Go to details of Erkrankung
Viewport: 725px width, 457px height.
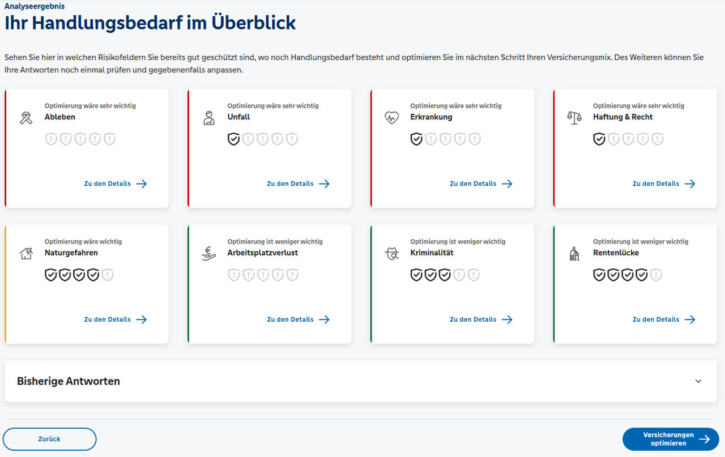click(481, 183)
